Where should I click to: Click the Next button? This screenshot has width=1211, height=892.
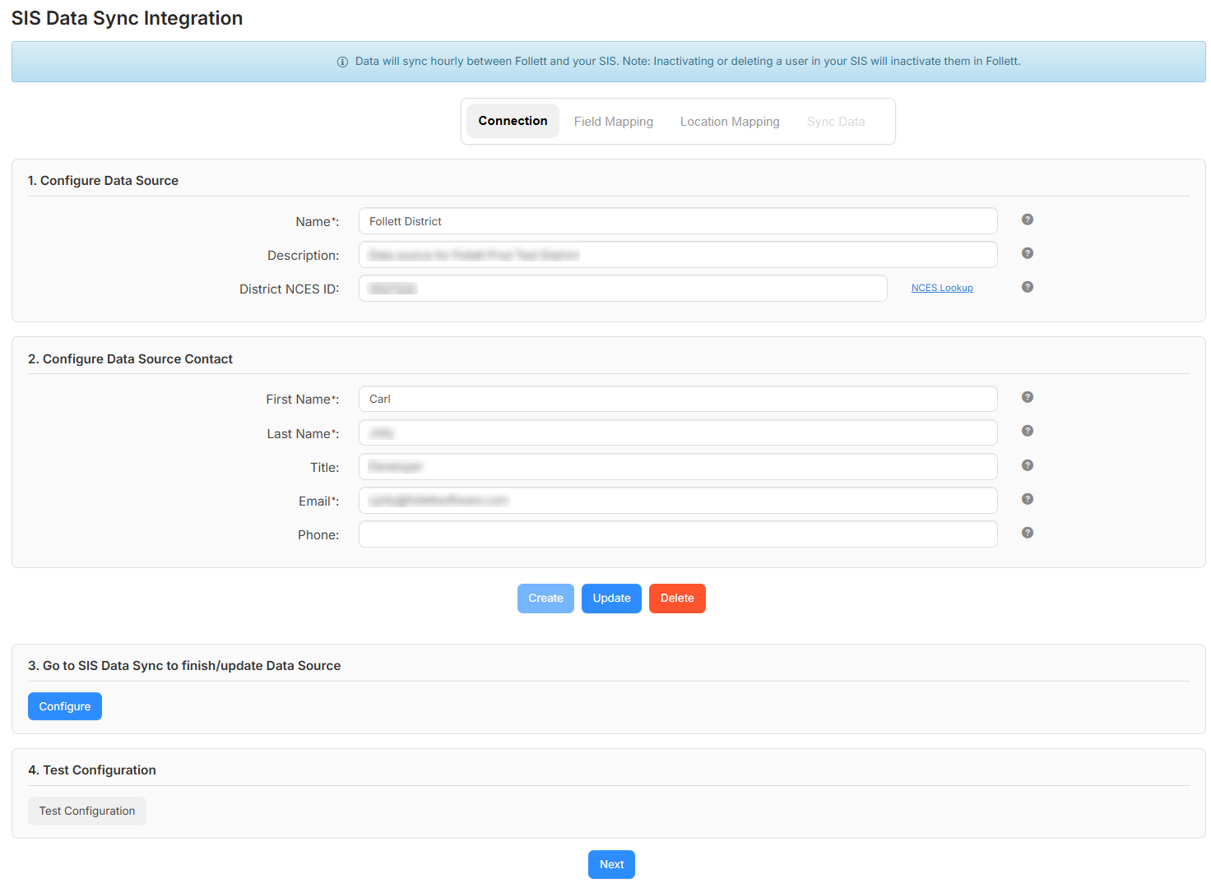611,865
